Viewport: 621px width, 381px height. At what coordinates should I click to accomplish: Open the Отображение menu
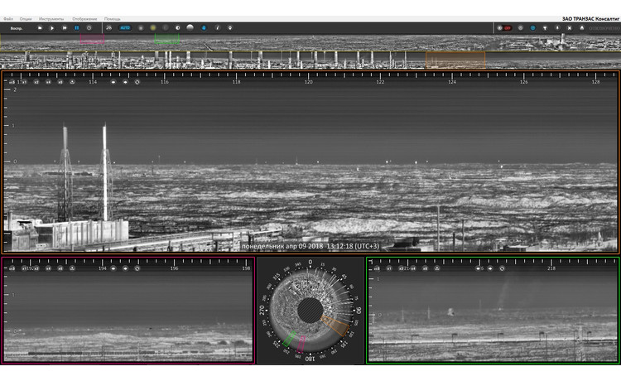point(84,18)
